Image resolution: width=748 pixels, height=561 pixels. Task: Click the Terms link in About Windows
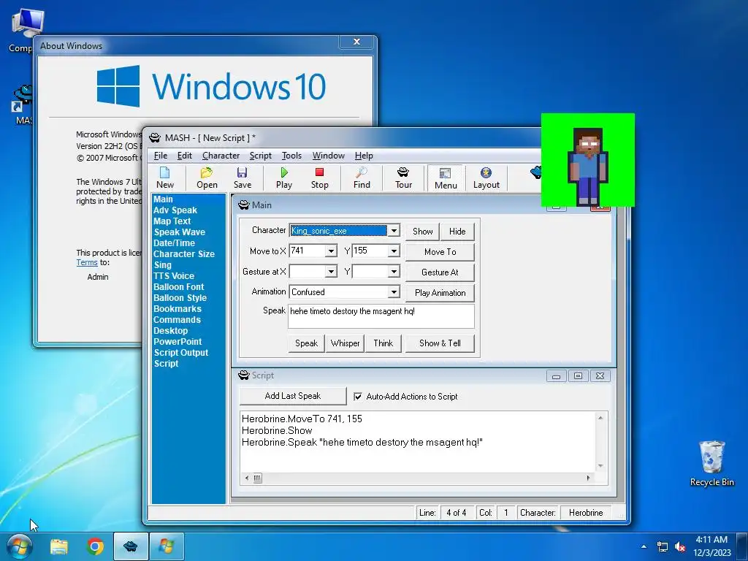pyautogui.click(x=87, y=262)
